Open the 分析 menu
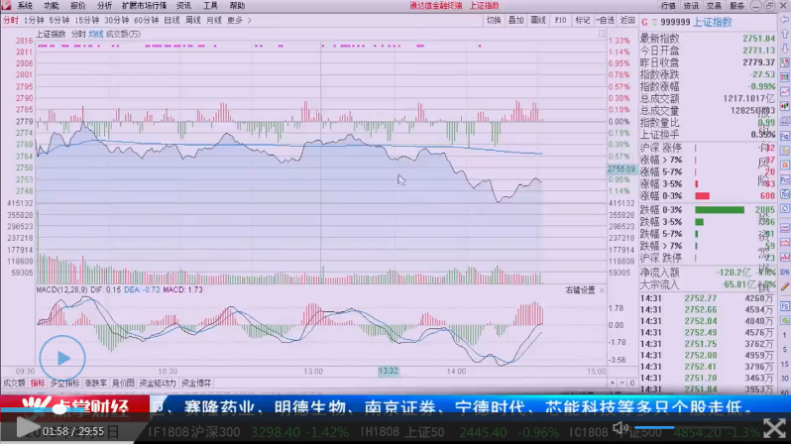The width and height of the screenshot is (791, 444). pyautogui.click(x=104, y=6)
